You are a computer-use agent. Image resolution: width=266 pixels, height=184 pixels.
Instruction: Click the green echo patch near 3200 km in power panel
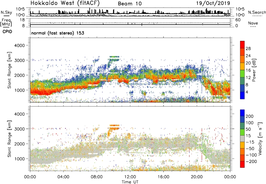click(x=114, y=57)
